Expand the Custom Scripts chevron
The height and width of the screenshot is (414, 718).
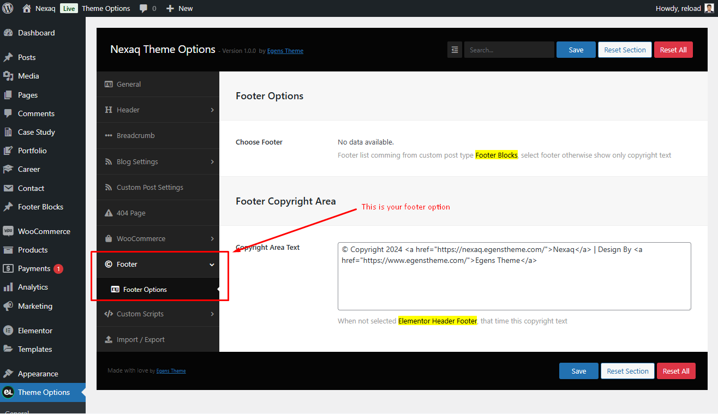pyautogui.click(x=212, y=314)
